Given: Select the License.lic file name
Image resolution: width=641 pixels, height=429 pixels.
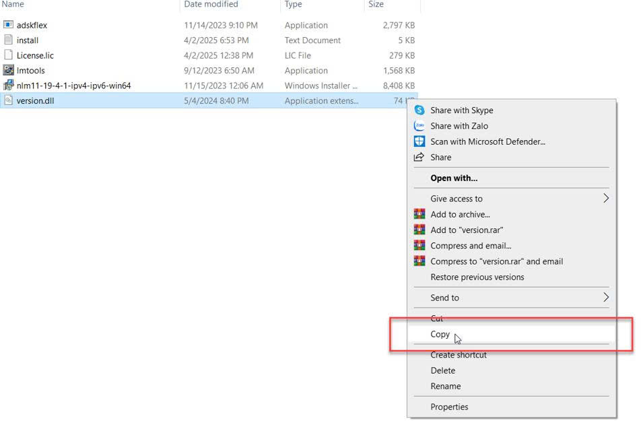Looking at the screenshot, I should [x=35, y=55].
